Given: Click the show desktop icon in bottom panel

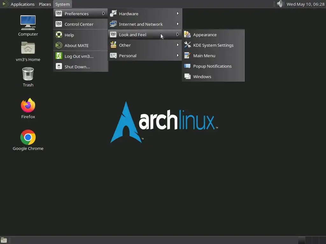Looking at the screenshot, I should (4, 240).
